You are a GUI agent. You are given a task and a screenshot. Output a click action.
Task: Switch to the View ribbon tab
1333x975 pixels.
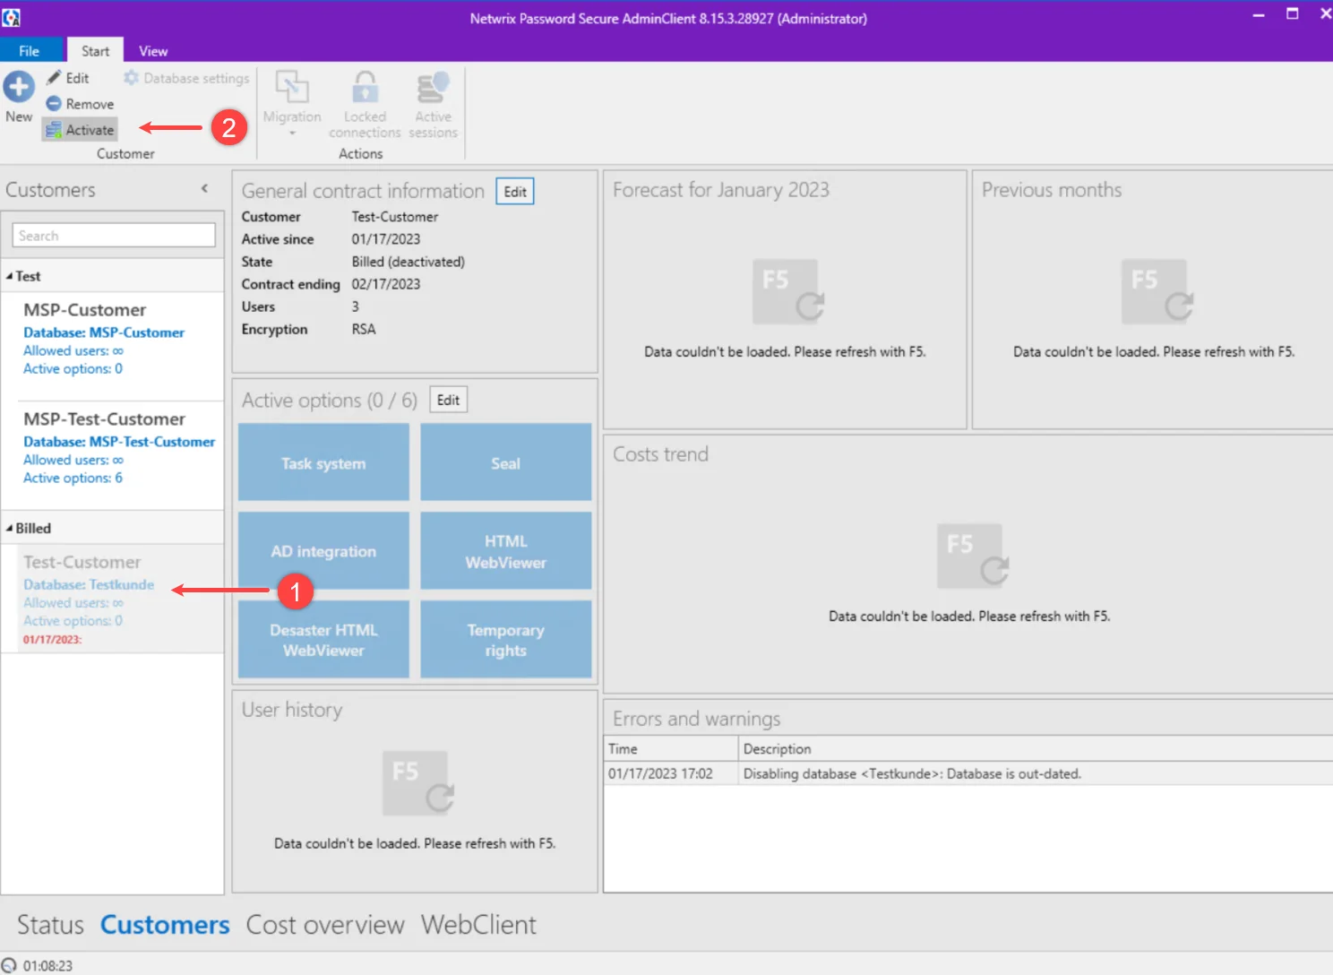pos(153,51)
